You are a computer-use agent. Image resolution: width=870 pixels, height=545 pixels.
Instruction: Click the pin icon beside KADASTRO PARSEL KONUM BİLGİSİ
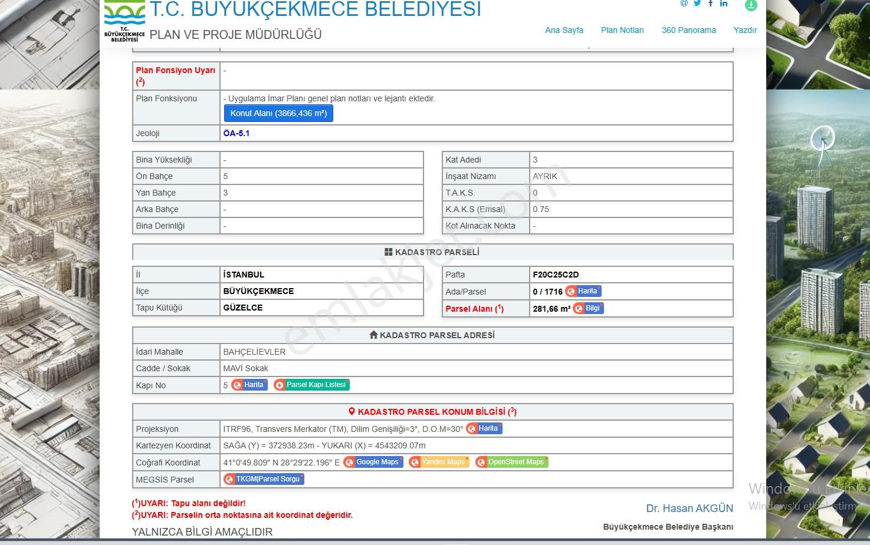pyautogui.click(x=352, y=411)
